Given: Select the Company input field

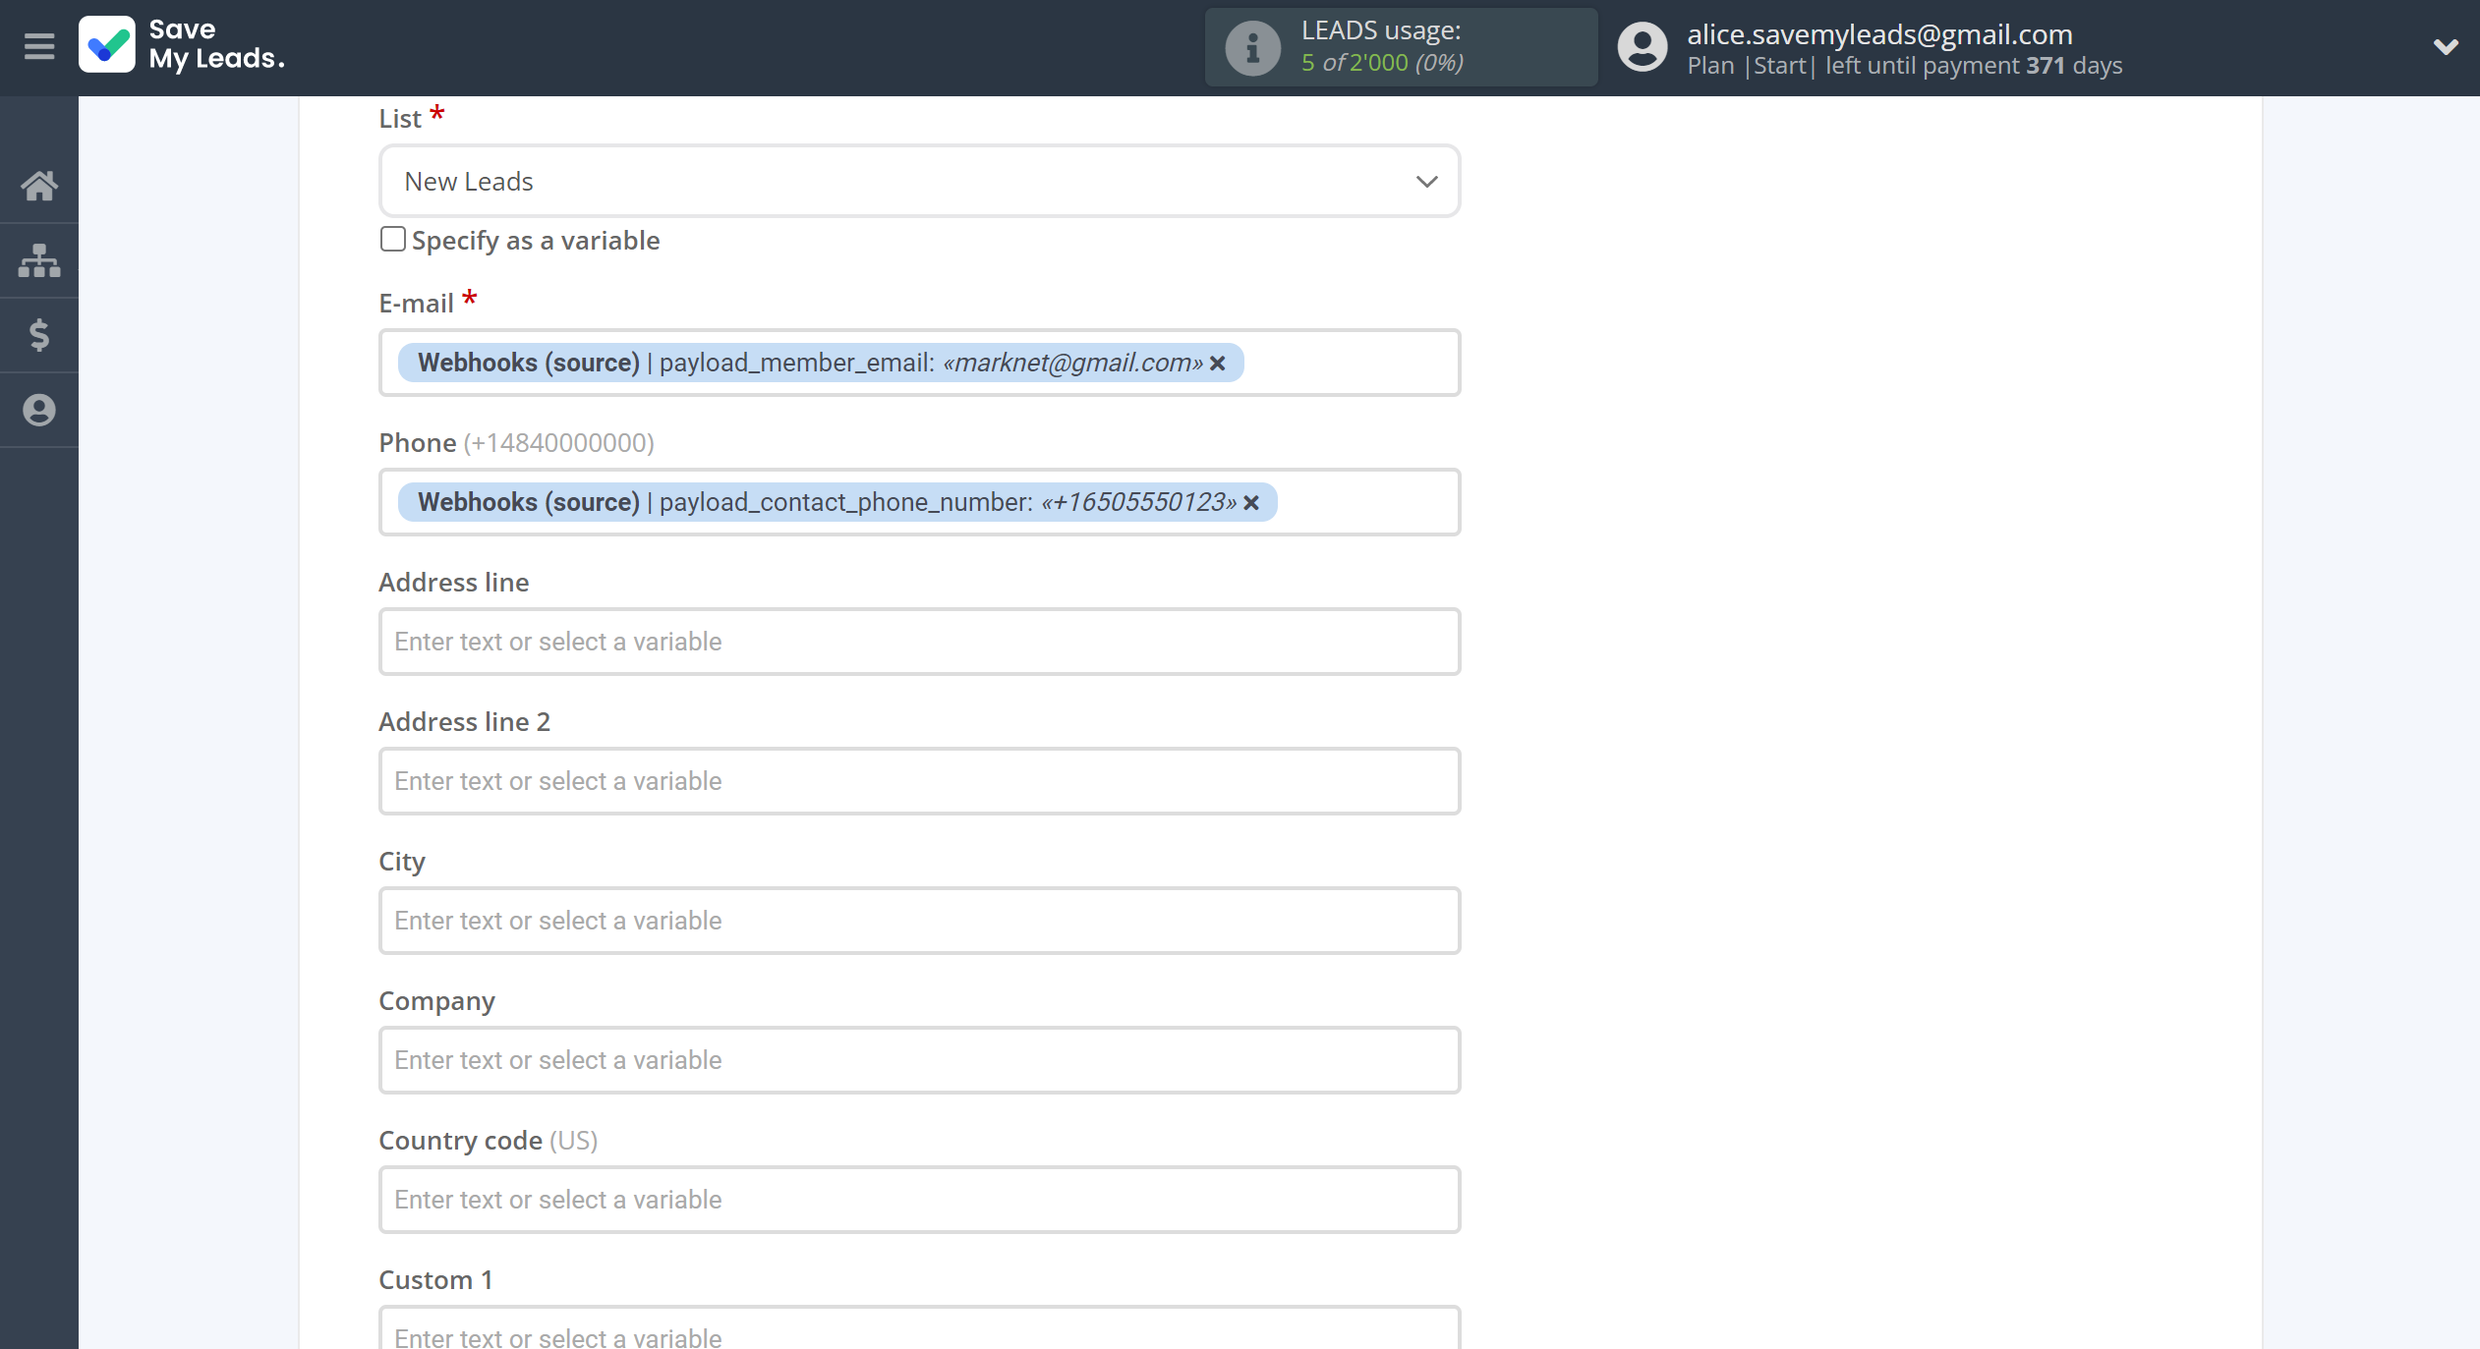Looking at the screenshot, I should pyautogui.click(x=917, y=1060).
